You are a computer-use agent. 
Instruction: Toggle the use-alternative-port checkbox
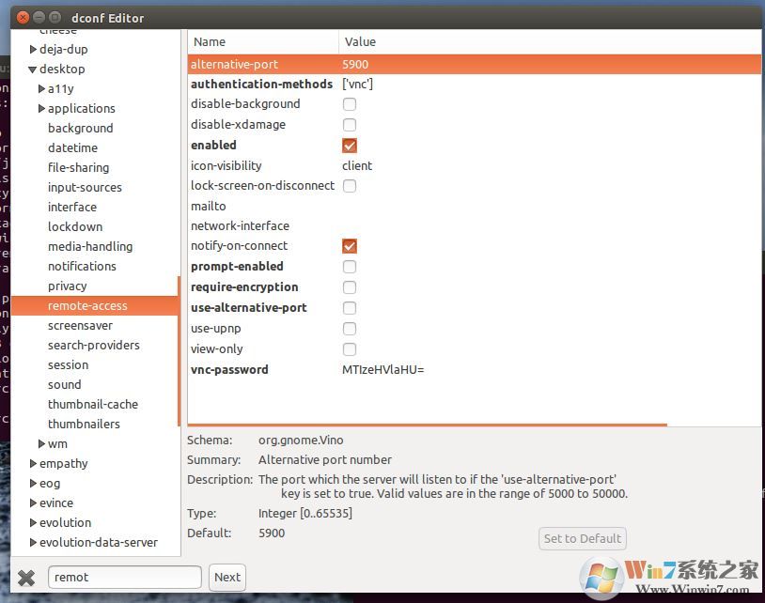pyautogui.click(x=350, y=308)
